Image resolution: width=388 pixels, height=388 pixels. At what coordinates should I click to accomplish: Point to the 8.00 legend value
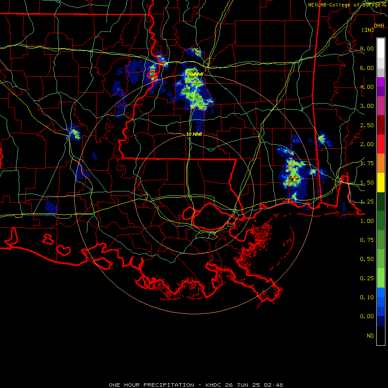coord(367,48)
